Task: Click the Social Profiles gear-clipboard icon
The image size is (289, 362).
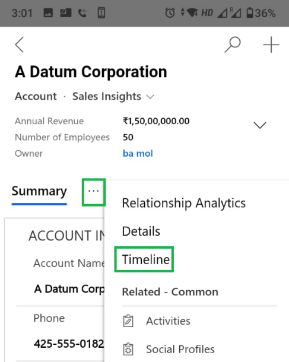Action: click(128, 349)
